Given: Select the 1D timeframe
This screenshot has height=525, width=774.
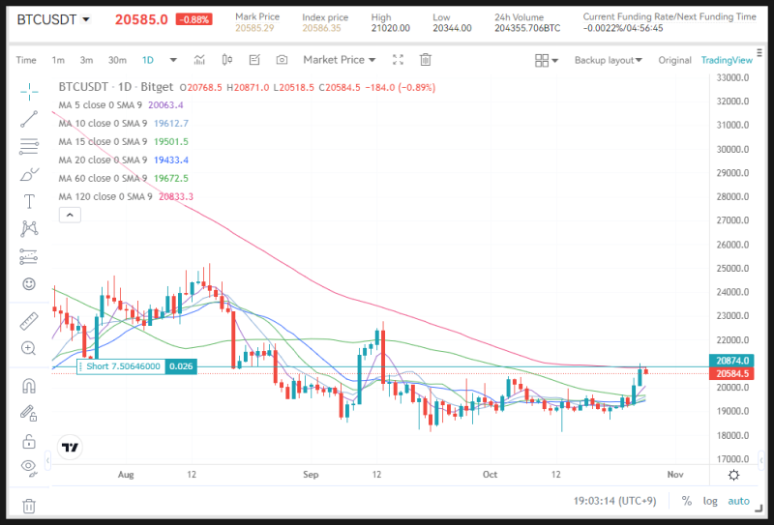Looking at the screenshot, I should coord(148,60).
